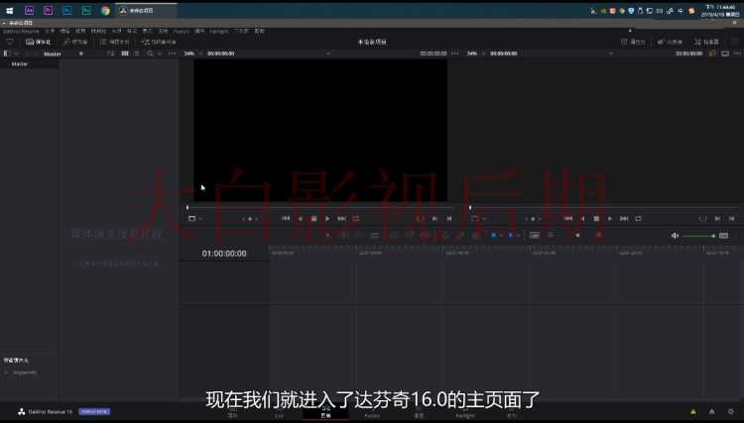Image resolution: width=744 pixels, height=423 pixels.
Task: Open source viewer zoom 34% dropdown
Action: tap(192, 53)
